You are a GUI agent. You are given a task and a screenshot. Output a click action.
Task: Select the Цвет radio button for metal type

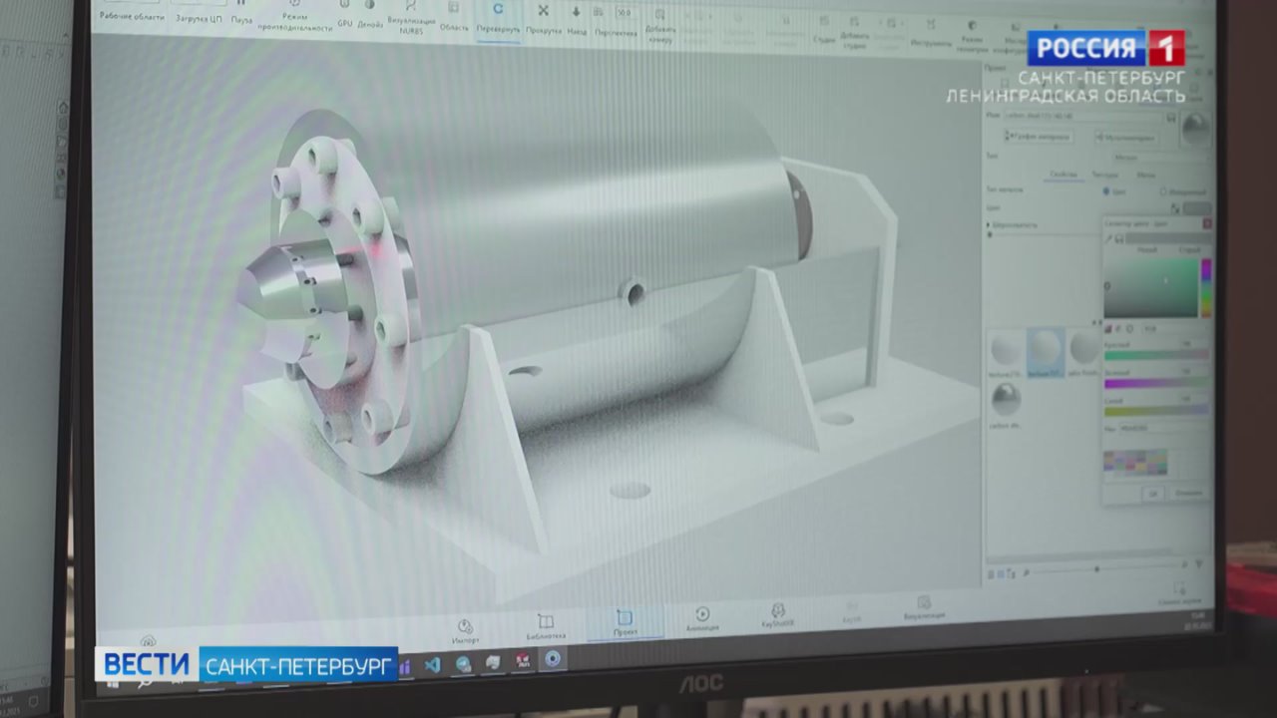click(x=1107, y=190)
